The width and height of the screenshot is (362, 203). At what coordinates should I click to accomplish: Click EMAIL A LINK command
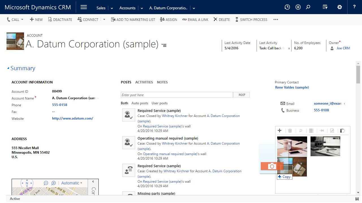click(195, 19)
